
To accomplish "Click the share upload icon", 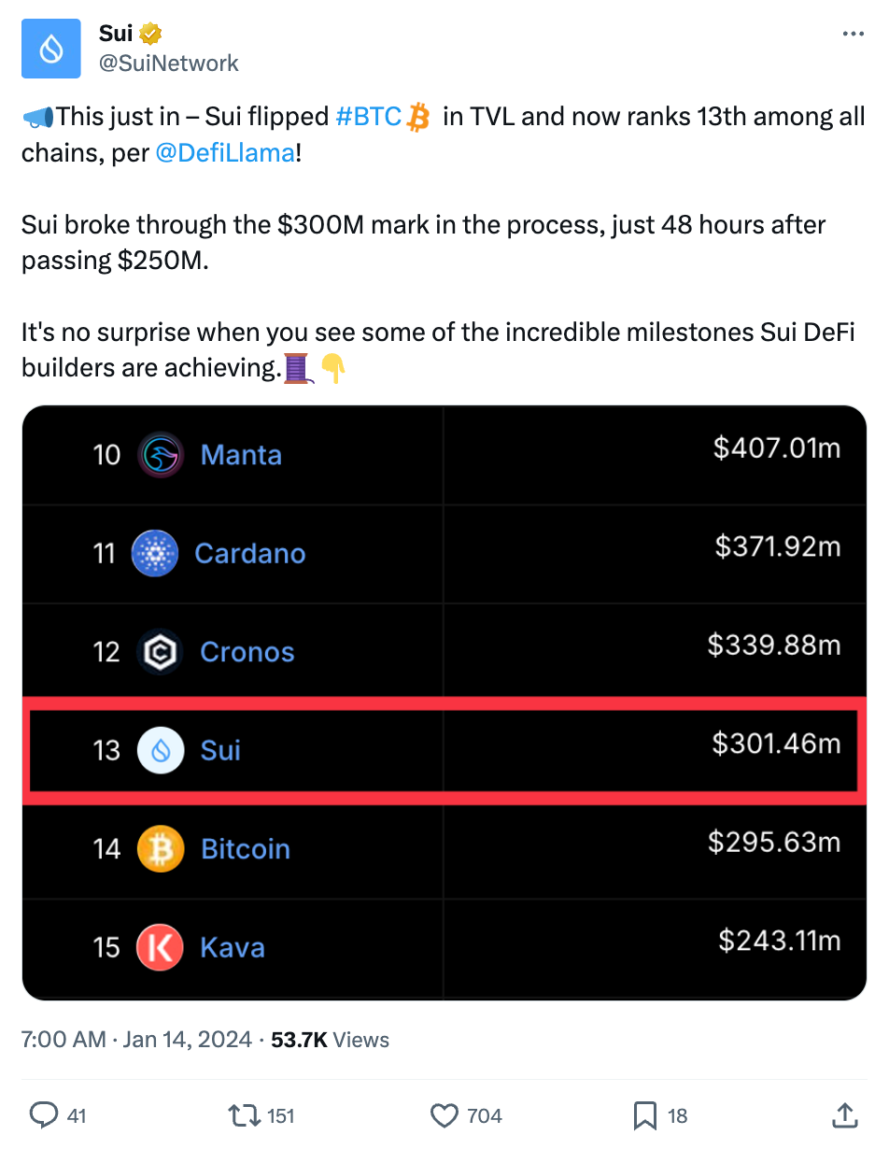I will tap(844, 1114).
